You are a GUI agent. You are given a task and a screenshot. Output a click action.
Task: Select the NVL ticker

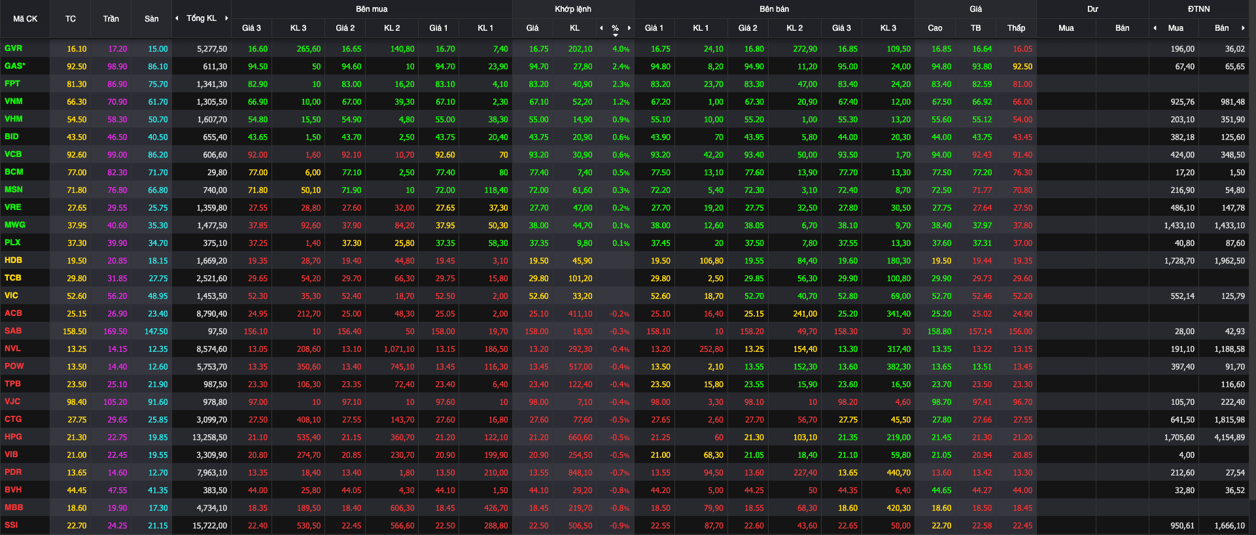pos(13,349)
